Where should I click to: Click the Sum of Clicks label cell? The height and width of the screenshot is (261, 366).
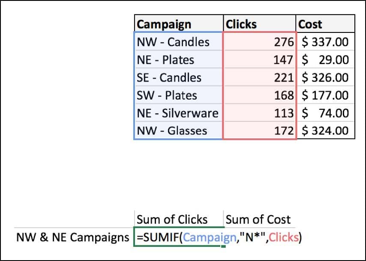click(179, 219)
